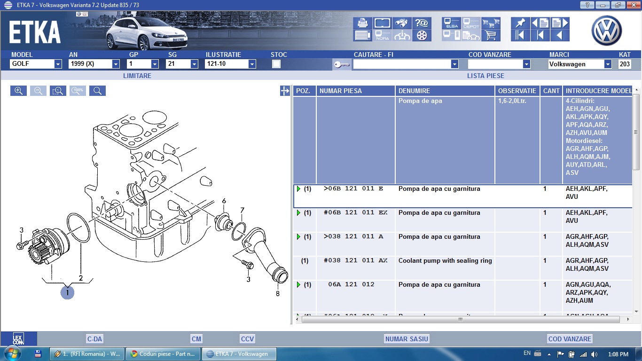Zoom in on the illustration
The width and height of the screenshot is (642, 361).
point(18,91)
